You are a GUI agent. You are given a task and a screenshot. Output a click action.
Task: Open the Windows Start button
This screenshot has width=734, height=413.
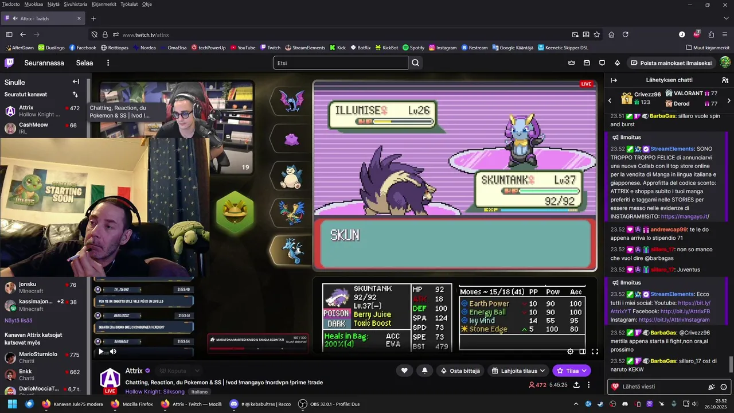[x=12, y=404]
